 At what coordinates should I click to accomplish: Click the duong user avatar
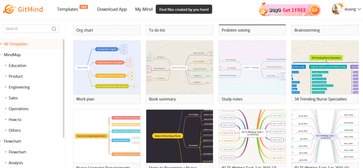click(x=337, y=9)
